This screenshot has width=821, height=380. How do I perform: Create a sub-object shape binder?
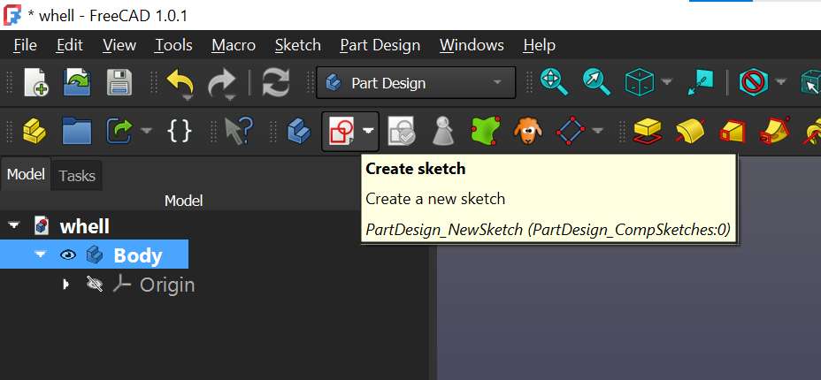click(x=486, y=130)
